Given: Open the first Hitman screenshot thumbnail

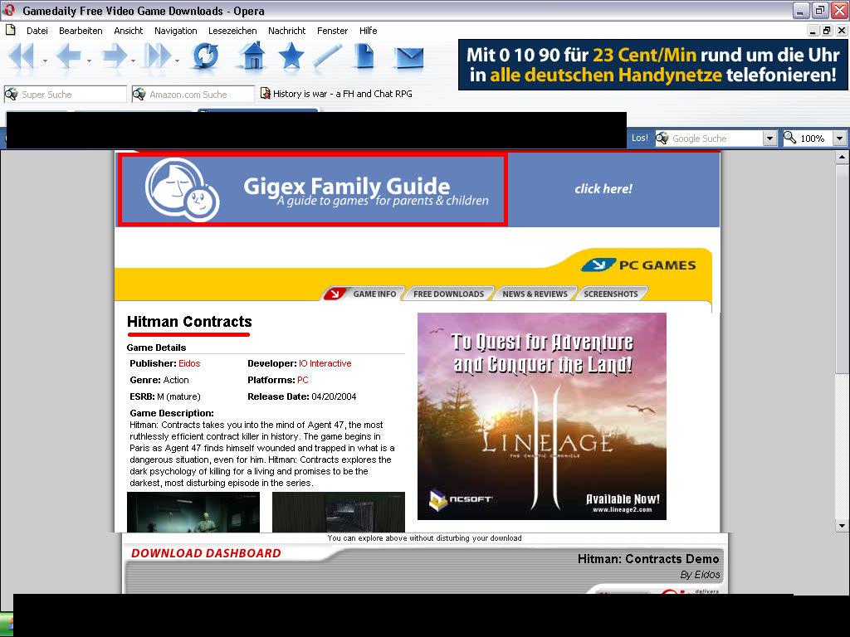Looking at the screenshot, I should tap(193, 512).
